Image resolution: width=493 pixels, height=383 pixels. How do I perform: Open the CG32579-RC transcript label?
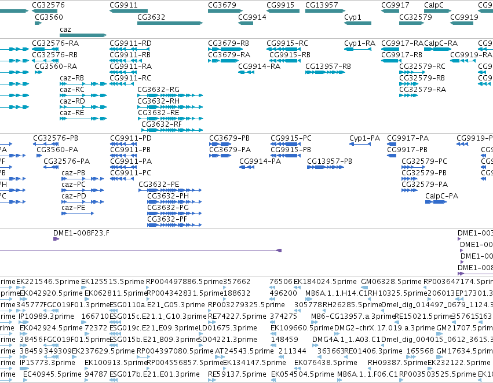422,66
